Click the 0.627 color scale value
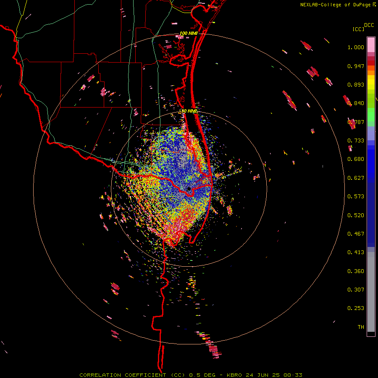 (356, 178)
